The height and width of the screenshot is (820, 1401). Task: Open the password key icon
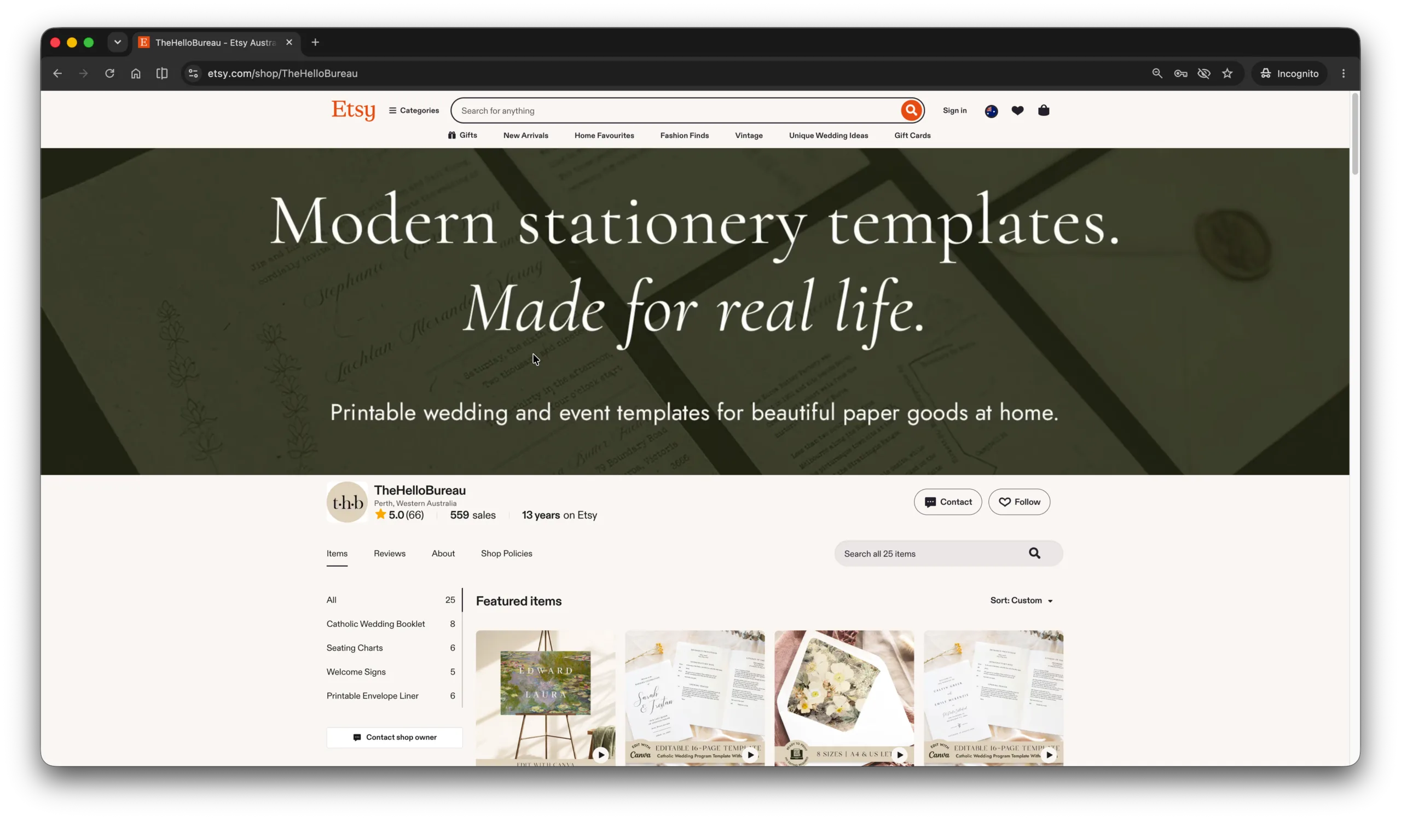[1180, 73]
